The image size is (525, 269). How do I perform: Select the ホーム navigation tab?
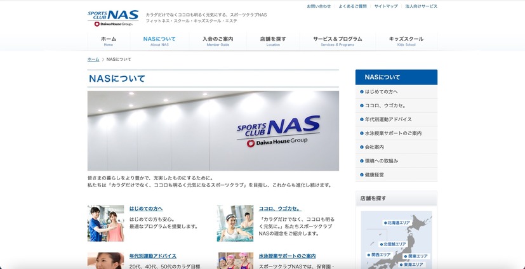pos(109,41)
